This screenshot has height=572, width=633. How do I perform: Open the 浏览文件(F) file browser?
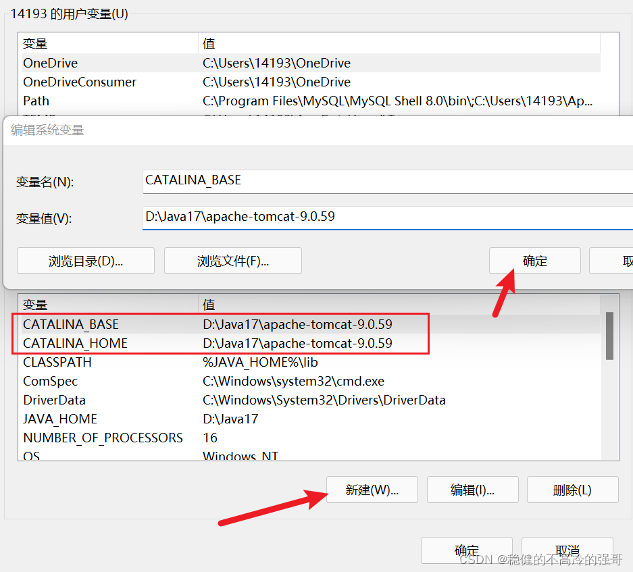(x=232, y=261)
